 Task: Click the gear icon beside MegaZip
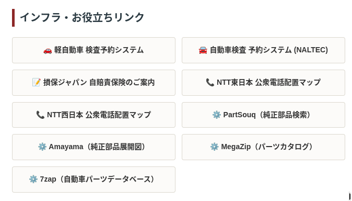(215, 147)
